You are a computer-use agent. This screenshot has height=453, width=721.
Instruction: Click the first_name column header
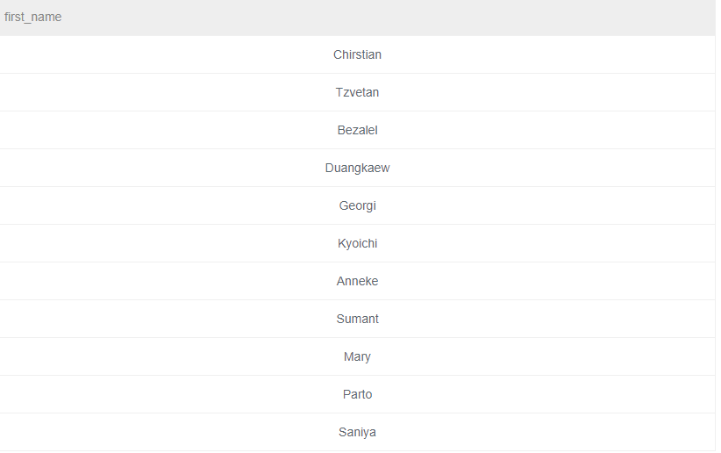[x=33, y=17]
